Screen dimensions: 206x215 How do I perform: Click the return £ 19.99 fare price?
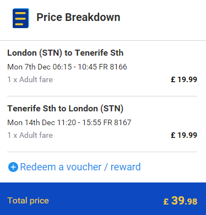tap(184, 135)
